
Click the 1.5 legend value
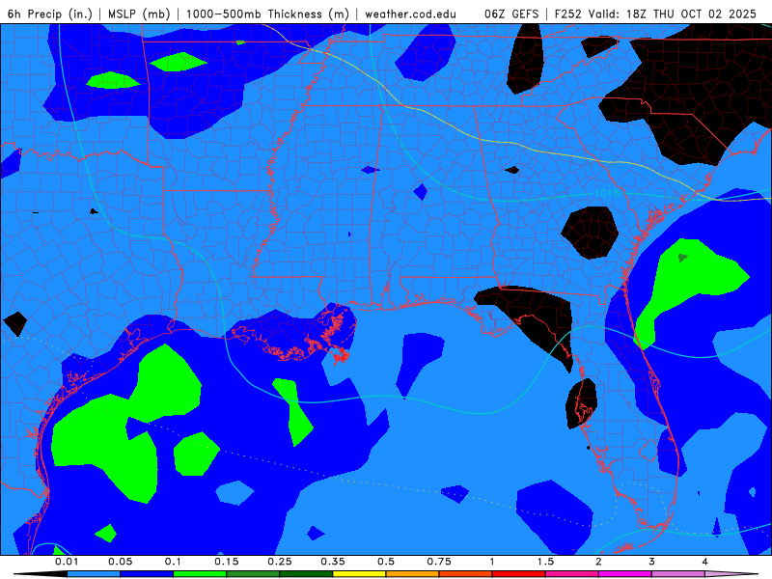(x=545, y=562)
